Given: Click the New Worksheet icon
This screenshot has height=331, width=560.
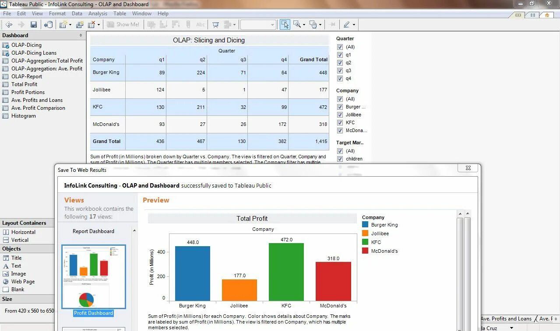Looking at the screenshot, I should [63, 24].
